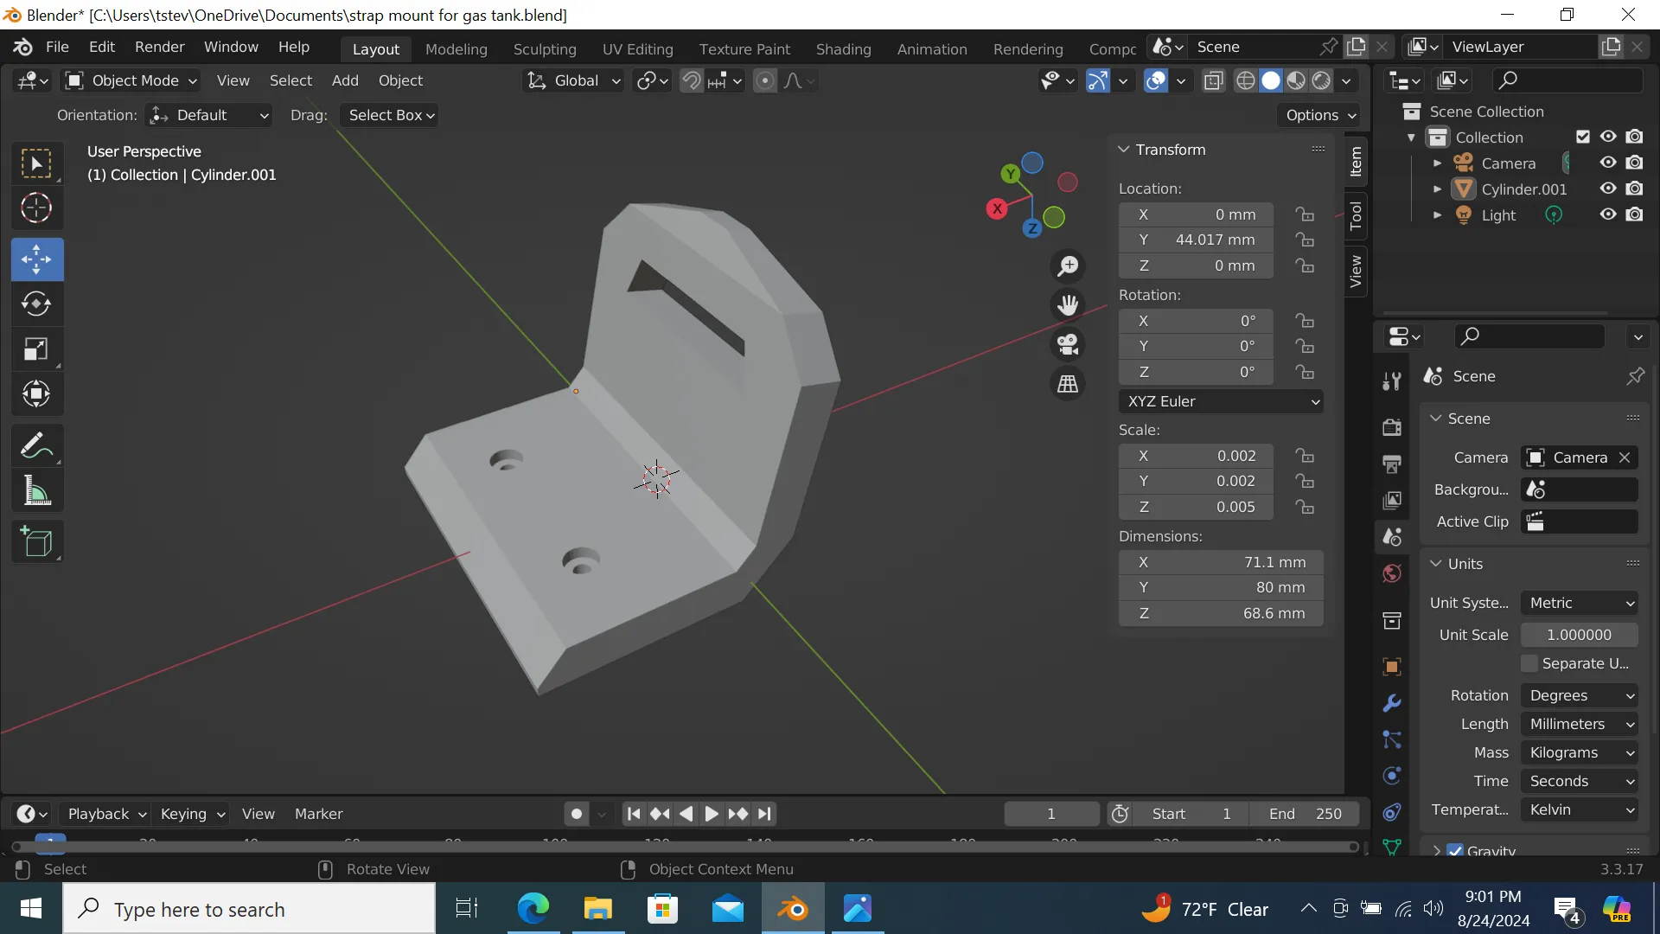Image resolution: width=1660 pixels, height=934 pixels.
Task: Switch to the Shading workspace tab
Action: [x=843, y=49]
